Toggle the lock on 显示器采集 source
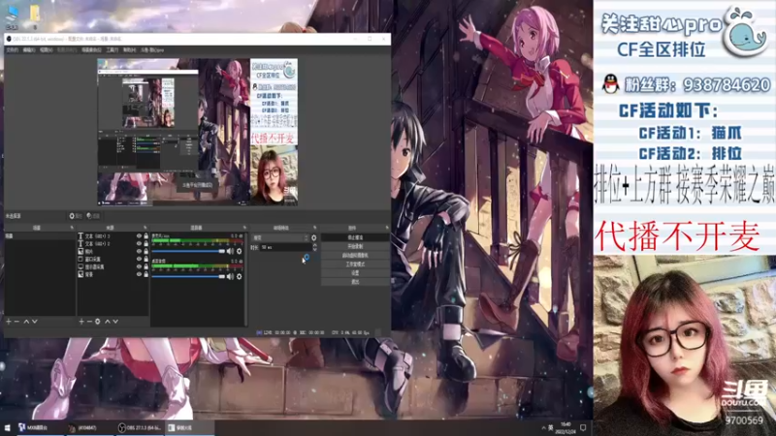 pos(146,266)
